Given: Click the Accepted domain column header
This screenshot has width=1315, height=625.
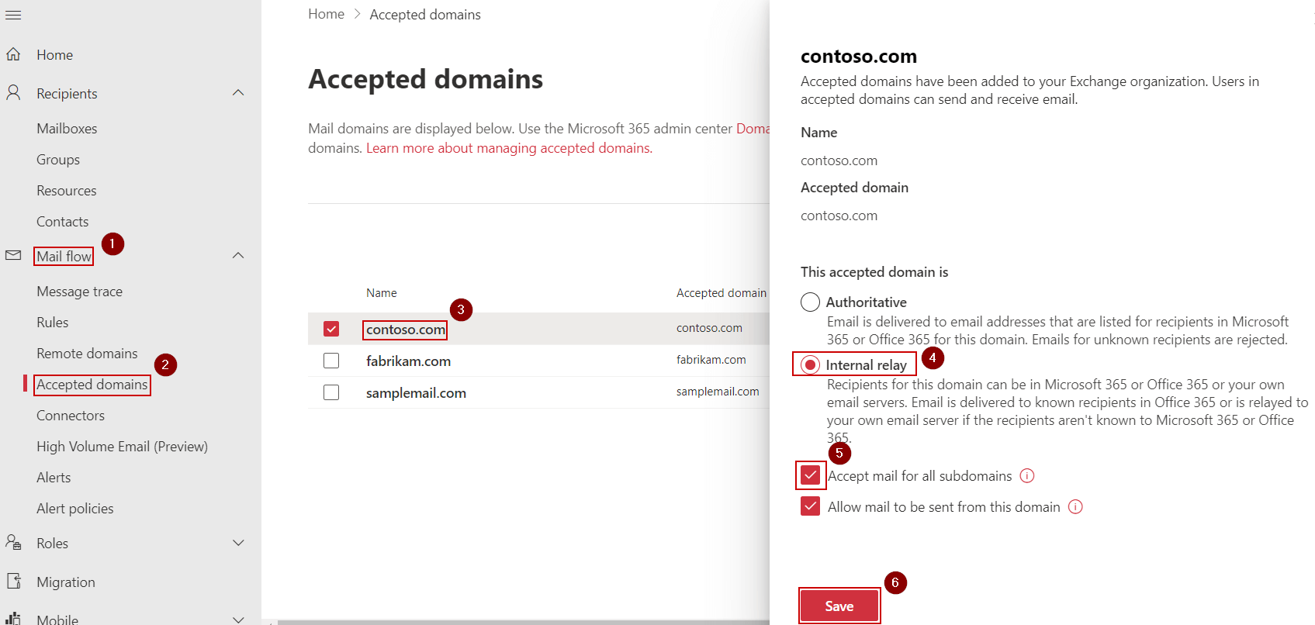Looking at the screenshot, I should [722, 293].
